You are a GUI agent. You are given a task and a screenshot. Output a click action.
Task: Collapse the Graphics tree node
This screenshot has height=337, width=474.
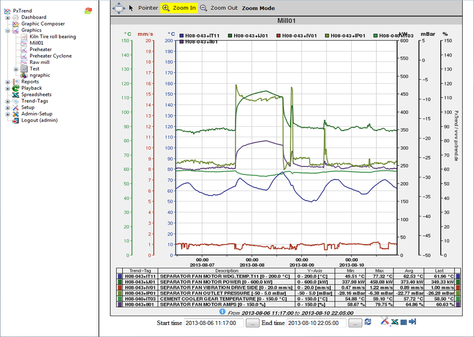coord(8,30)
